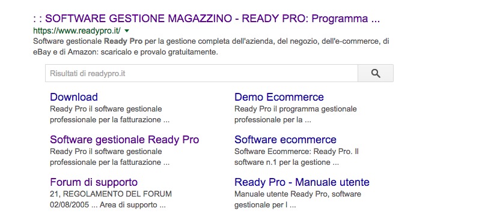Click the magnifying glass search button
485x217 pixels.
376,74
